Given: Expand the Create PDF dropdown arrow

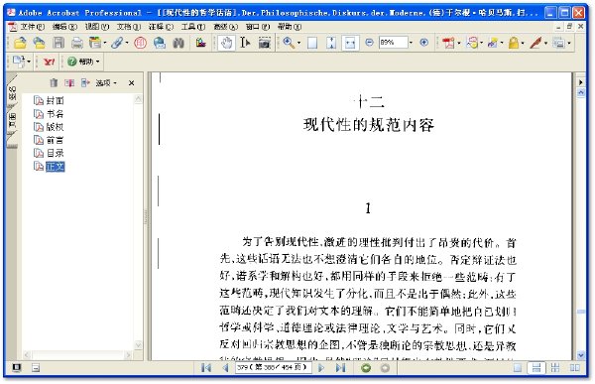Looking at the screenshot, I should point(459,43).
